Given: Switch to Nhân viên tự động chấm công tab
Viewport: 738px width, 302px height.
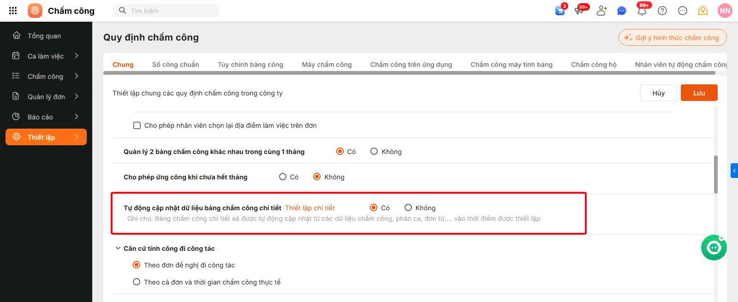Looking at the screenshot, I should [x=681, y=65].
